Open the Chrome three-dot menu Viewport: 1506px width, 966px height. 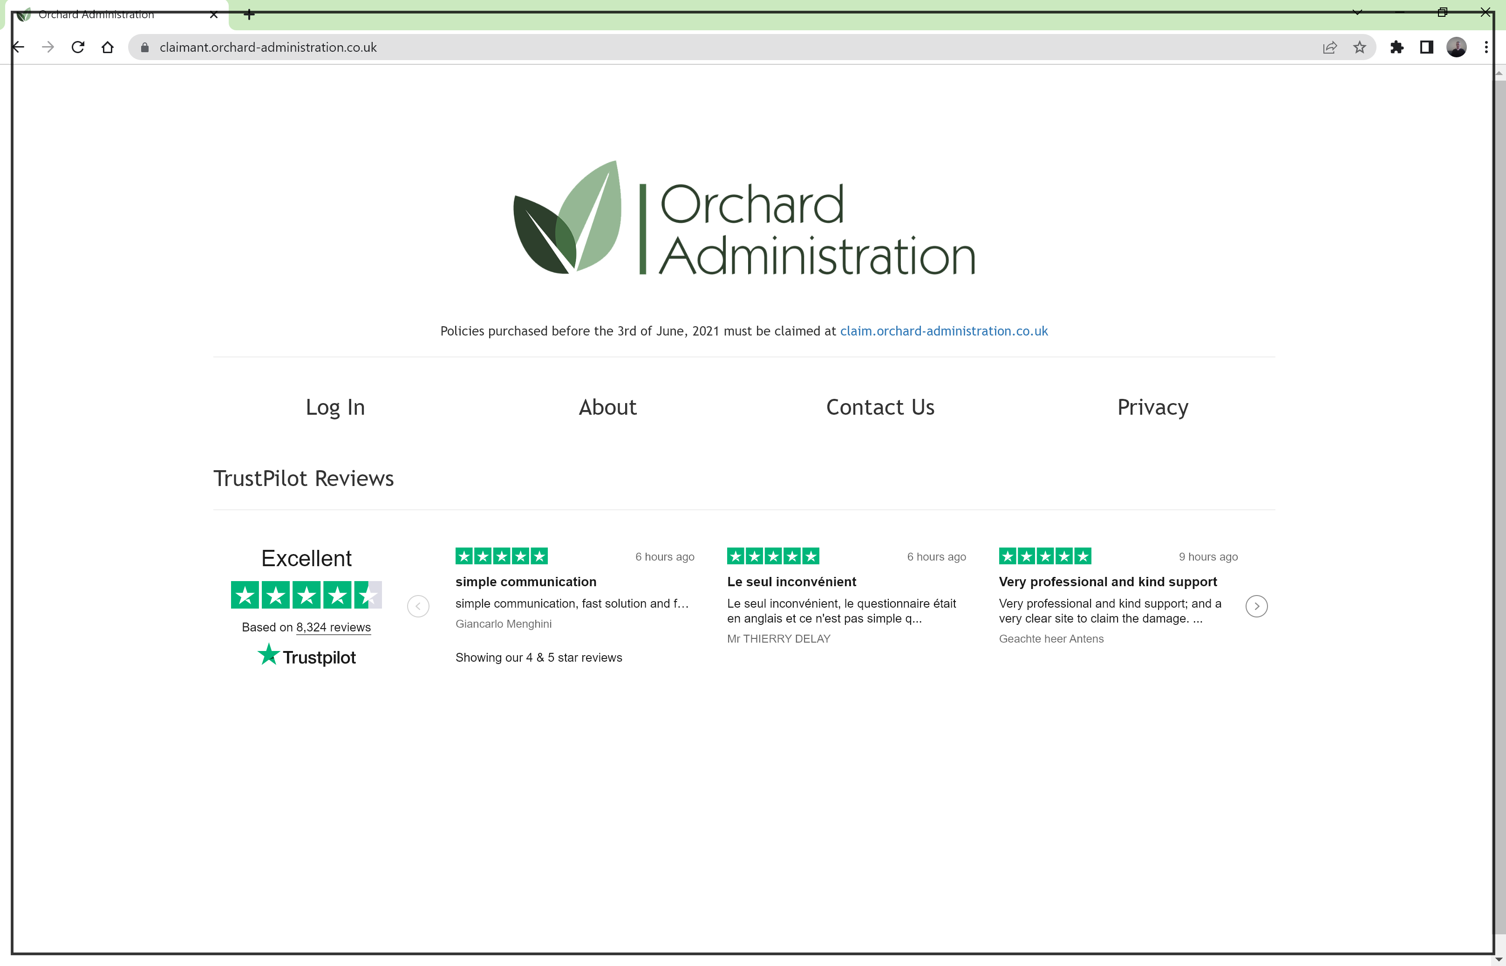coord(1486,47)
